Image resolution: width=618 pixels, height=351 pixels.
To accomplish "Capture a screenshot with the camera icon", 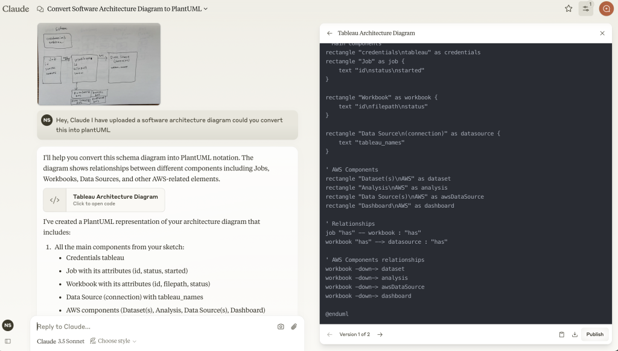I will [281, 327].
